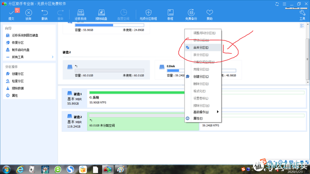The height and width of the screenshot is (174, 310).
Task: Choose 合并分区(E) from the context menu
Action: (x=203, y=48)
